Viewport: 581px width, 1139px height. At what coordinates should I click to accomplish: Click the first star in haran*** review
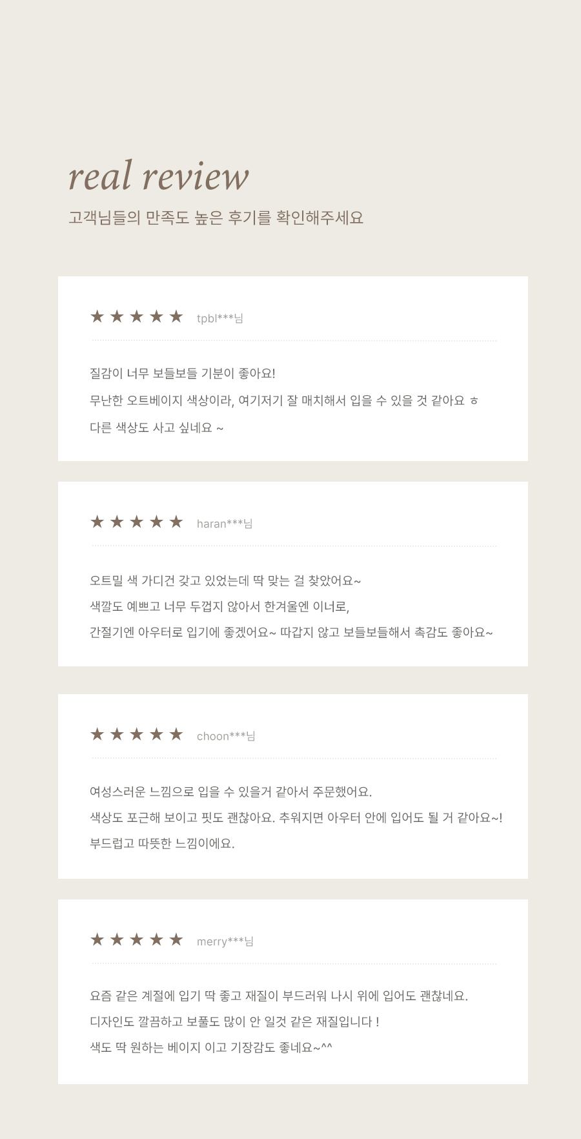tap(97, 522)
